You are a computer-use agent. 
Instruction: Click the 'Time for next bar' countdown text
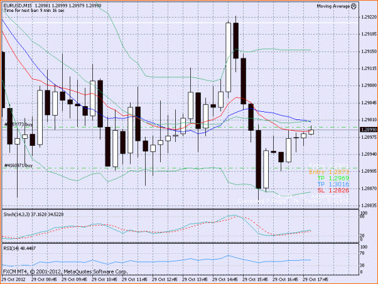(x=34, y=11)
